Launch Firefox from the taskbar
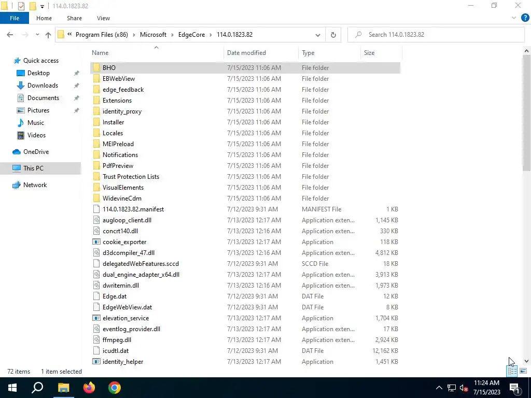Image resolution: width=531 pixels, height=398 pixels. point(89,388)
